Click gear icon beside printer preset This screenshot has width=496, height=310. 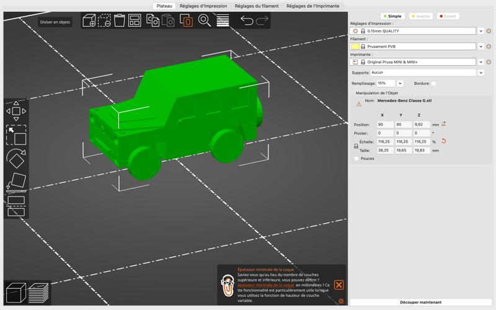(489, 62)
